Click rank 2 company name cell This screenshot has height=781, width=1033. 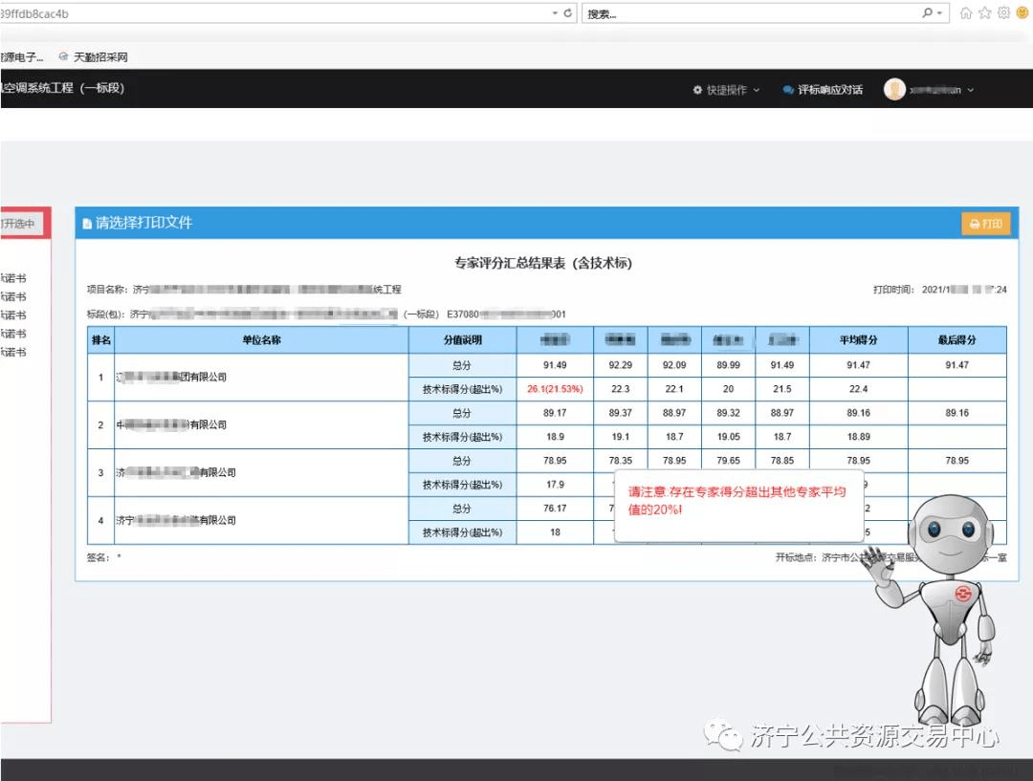pyautogui.click(x=261, y=424)
